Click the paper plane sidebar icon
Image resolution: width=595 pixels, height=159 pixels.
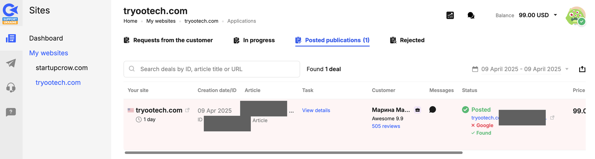coord(11,63)
